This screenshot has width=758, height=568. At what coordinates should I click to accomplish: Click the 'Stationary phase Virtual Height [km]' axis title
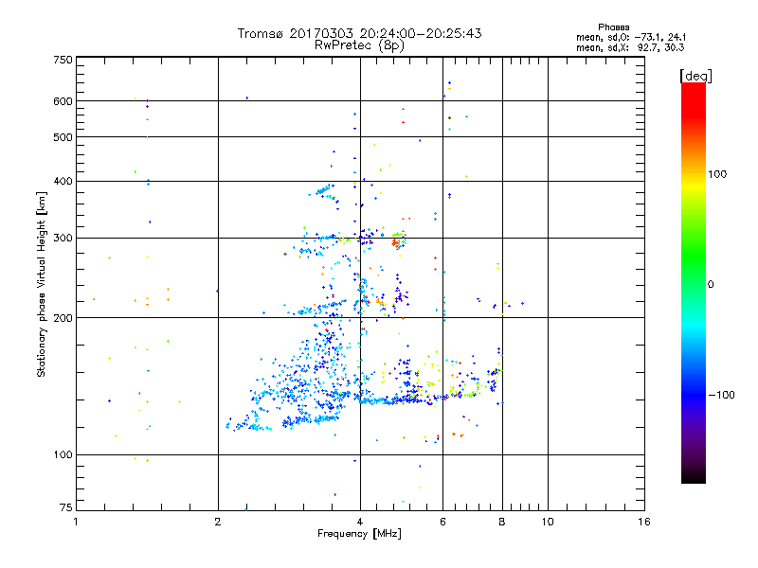click(41, 284)
